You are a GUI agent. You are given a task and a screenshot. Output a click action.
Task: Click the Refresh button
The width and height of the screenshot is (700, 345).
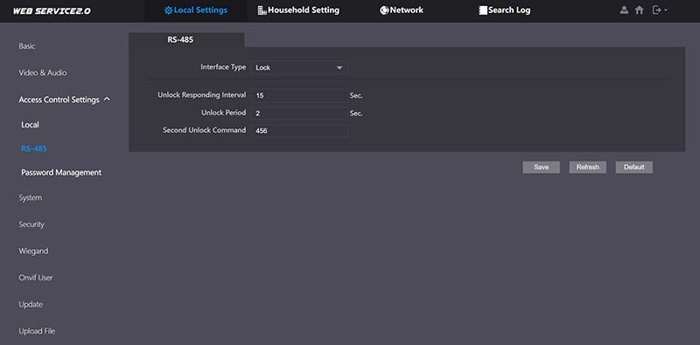(x=587, y=167)
